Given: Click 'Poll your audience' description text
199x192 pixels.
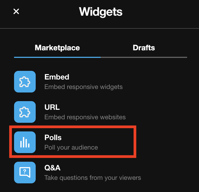Looking at the screenshot, I should pyautogui.click(x=71, y=148).
